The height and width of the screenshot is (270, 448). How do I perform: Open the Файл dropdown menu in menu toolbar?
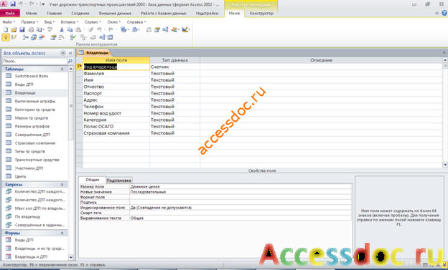point(9,22)
